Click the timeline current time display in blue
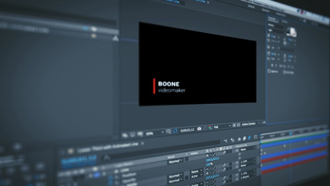 [x=79, y=160]
